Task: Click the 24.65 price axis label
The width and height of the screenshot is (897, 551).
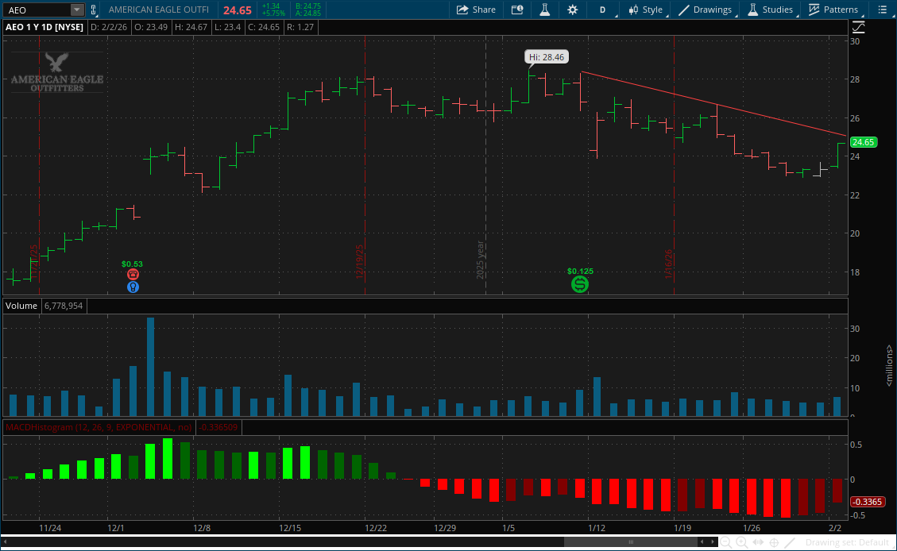Action: tap(863, 142)
